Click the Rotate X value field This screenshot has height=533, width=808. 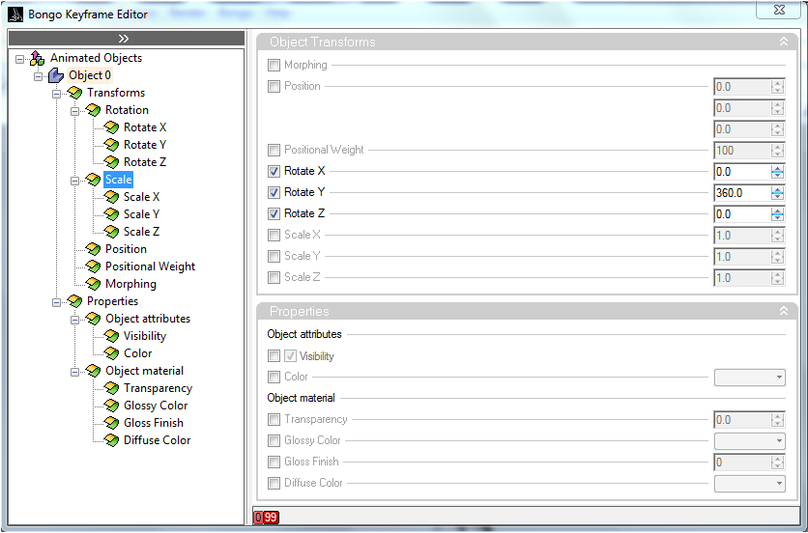pos(742,172)
